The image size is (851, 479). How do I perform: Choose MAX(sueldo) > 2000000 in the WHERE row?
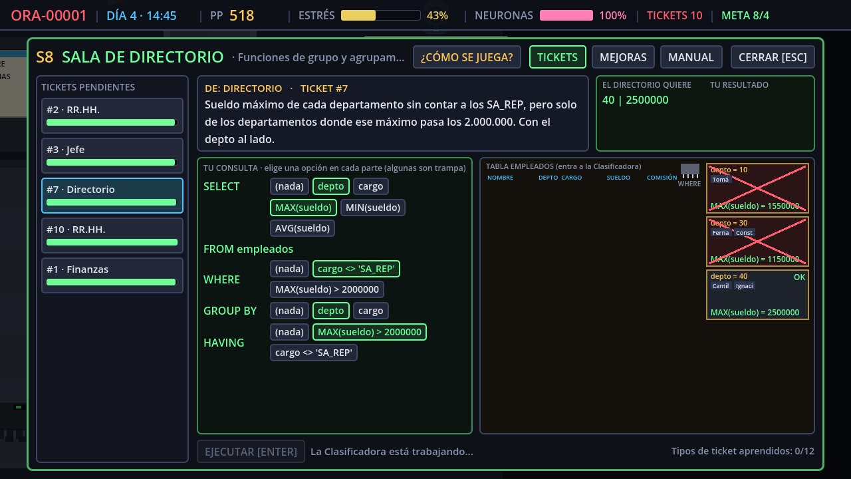pos(327,289)
